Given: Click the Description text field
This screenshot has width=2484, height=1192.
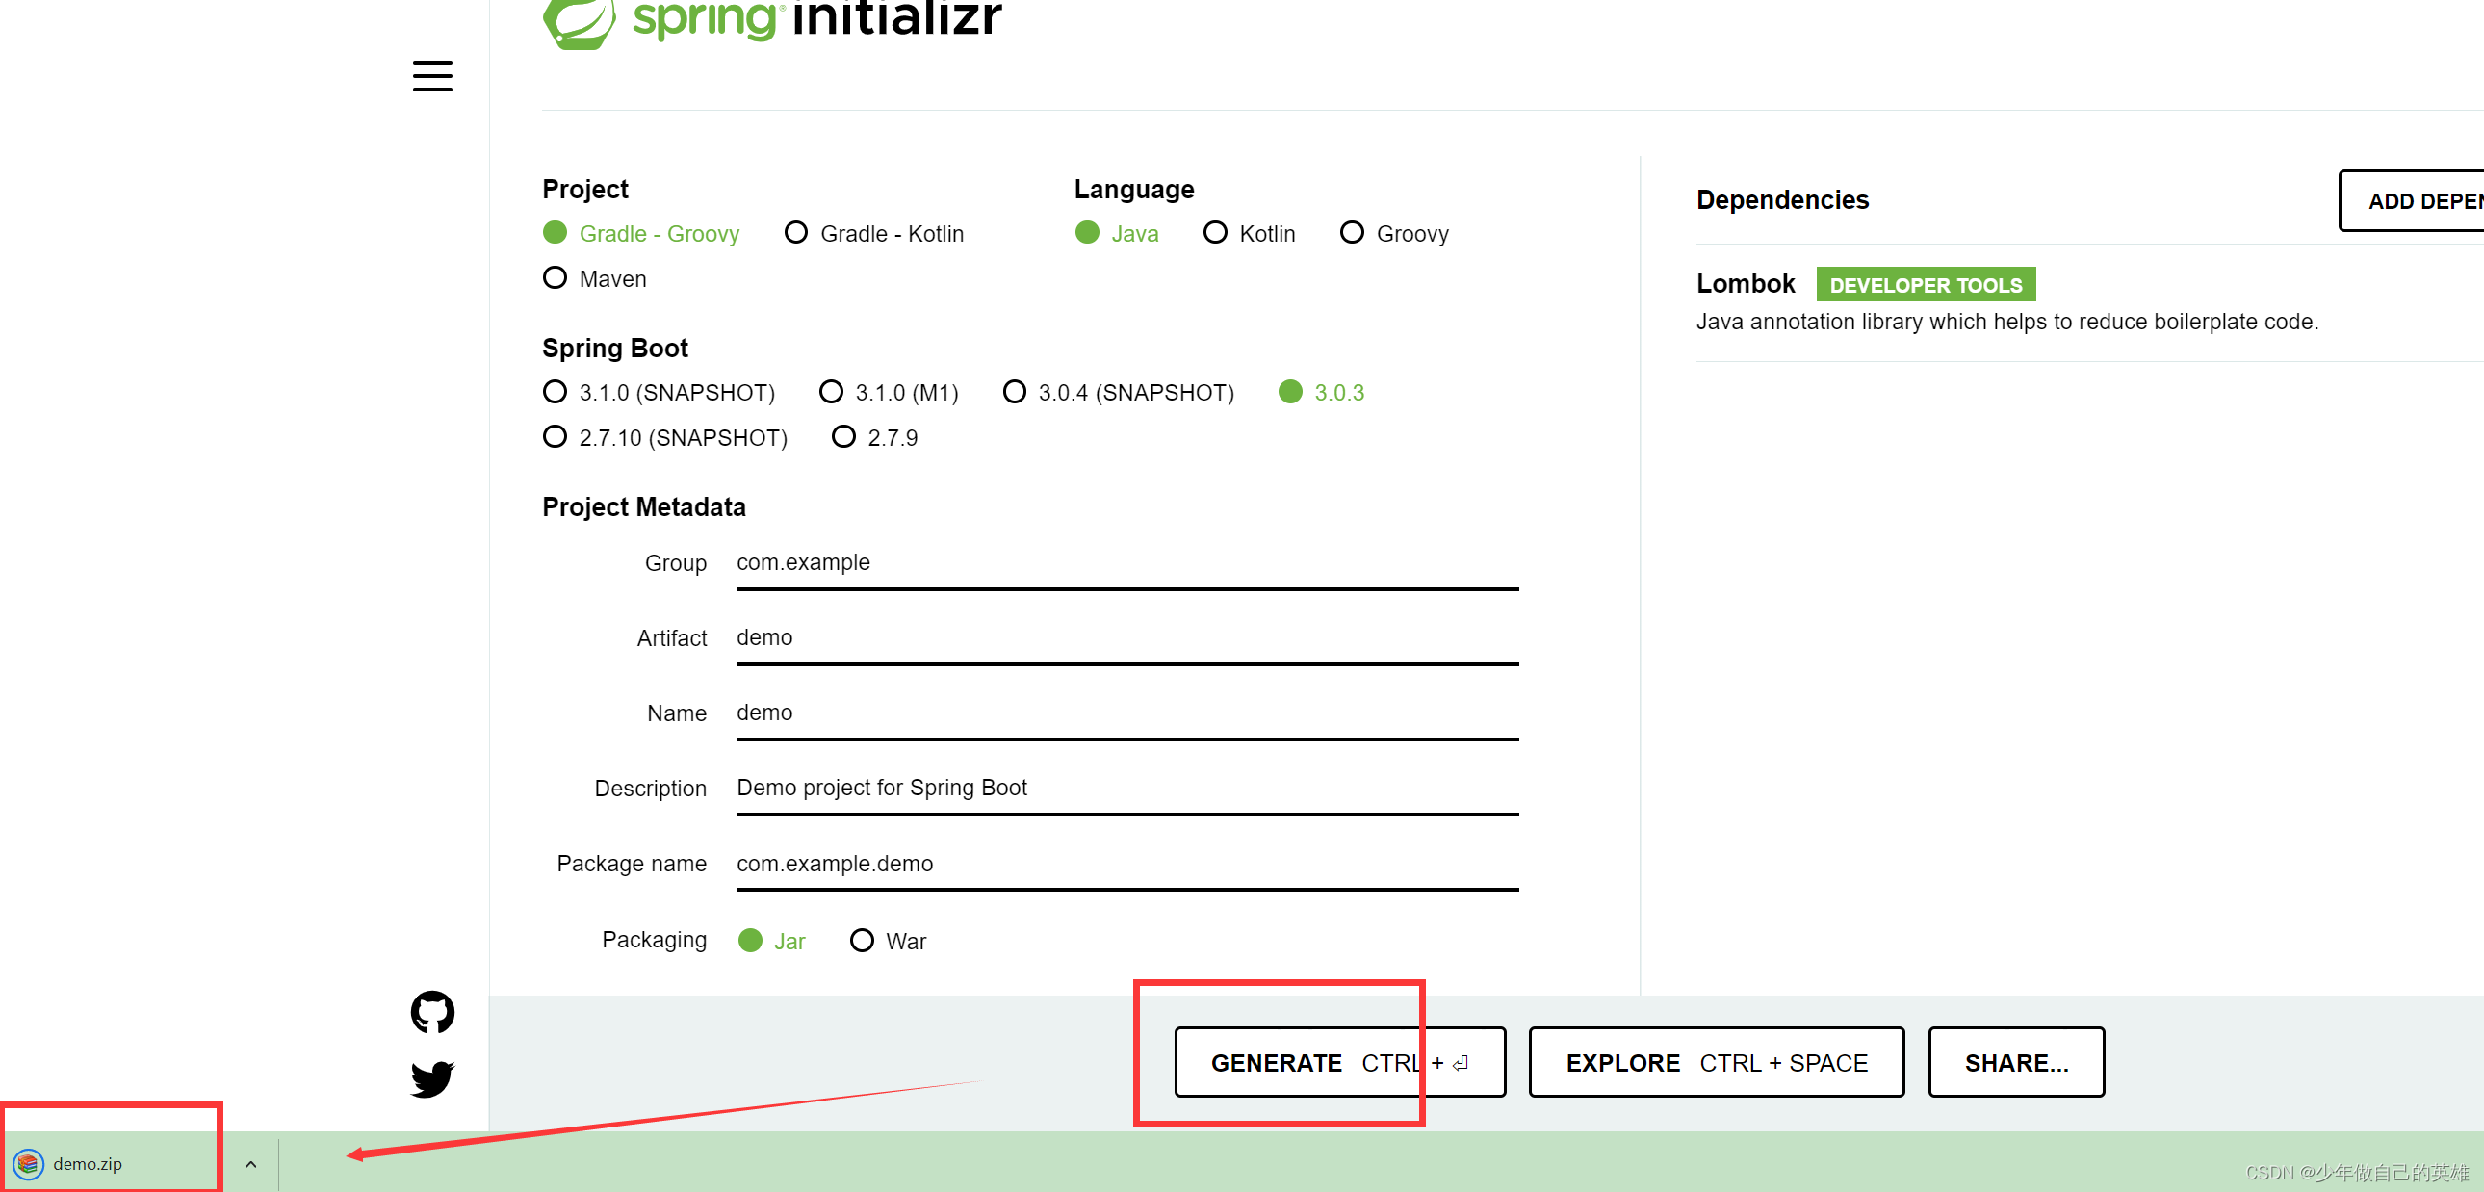Looking at the screenshot, I should coord(1126,788).
